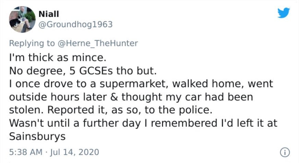Click the line starting 'I once drove'

point(141,84)
